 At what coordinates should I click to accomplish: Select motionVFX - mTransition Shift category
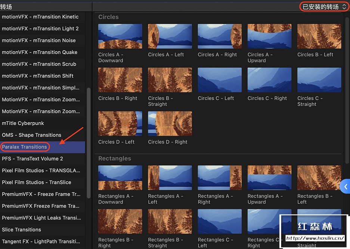[43, 76]
